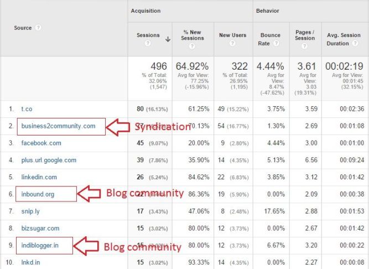Click overall pages per session 3.61

click(x=306, y=66)
